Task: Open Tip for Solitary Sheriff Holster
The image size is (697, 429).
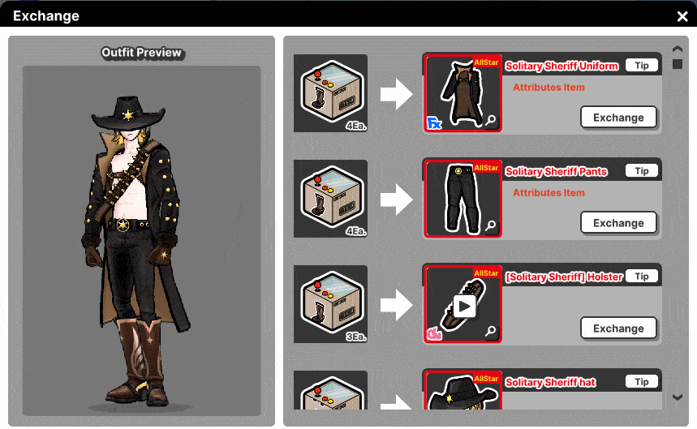Action: (642, 277)
